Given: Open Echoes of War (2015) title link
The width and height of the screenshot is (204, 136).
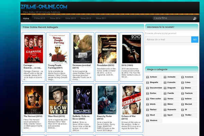Looking at the screenshot, I should [x=129, y=118].
